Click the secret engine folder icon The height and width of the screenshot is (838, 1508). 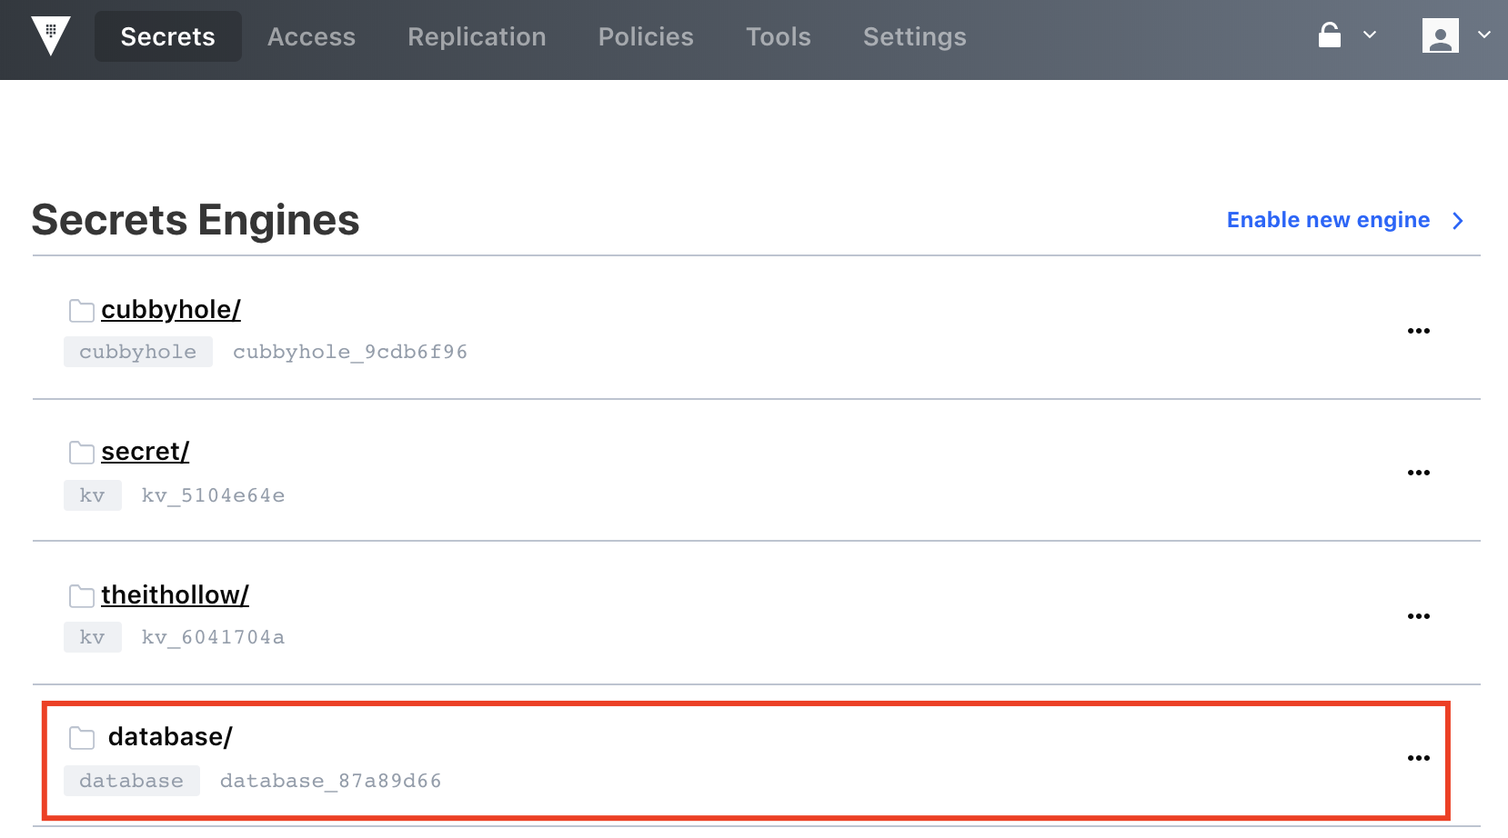pyautogui.click(x=82, y=453)
